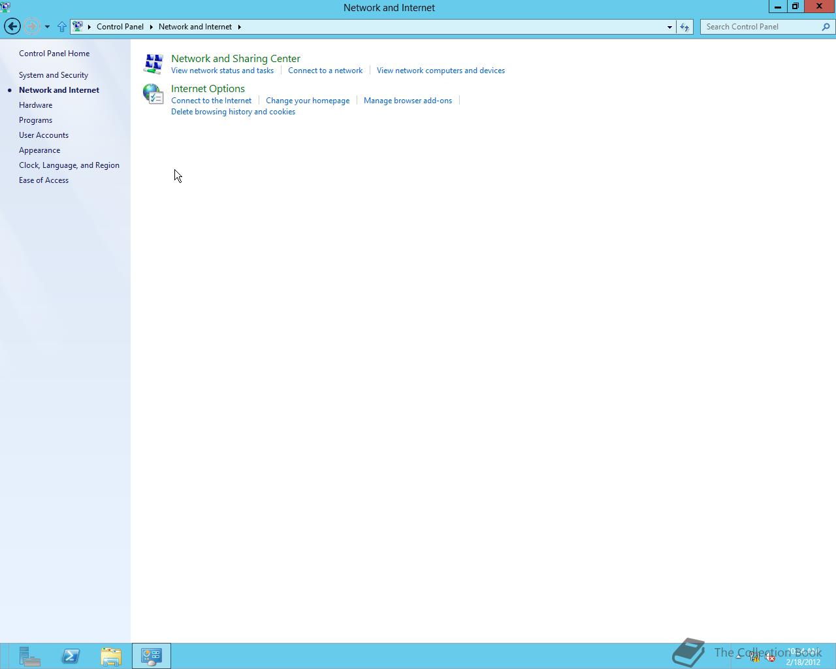The image size is (836, 669).
Task: Minimize the Network and Internet window
Action: (777, 7)
